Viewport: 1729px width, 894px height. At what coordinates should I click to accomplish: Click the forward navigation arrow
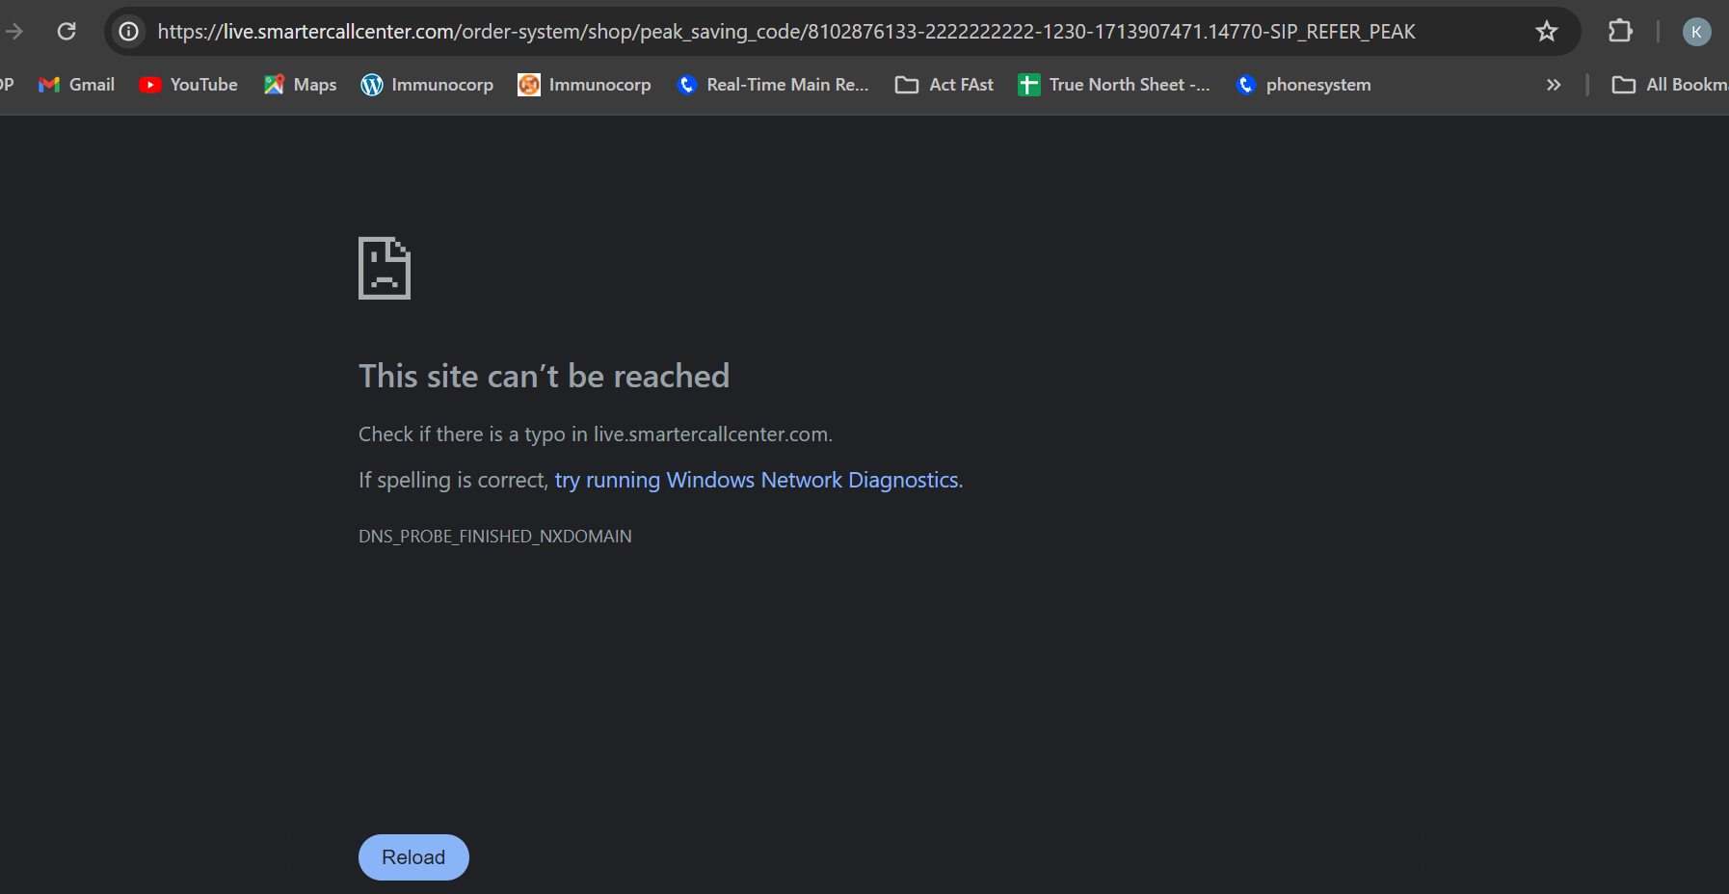point(13,32)
